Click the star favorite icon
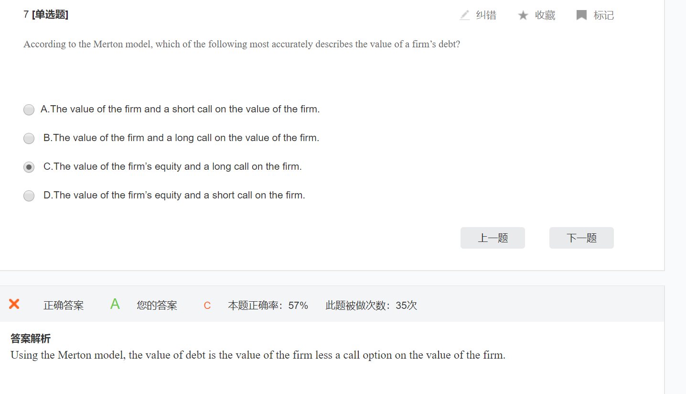 coord(523,15)
